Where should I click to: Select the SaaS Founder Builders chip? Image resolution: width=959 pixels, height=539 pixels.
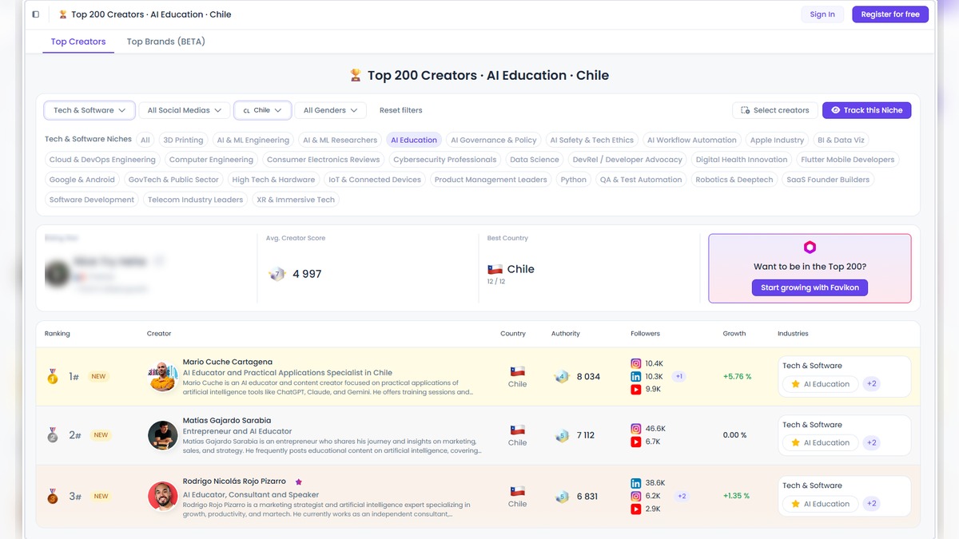[x=828, y=180]
